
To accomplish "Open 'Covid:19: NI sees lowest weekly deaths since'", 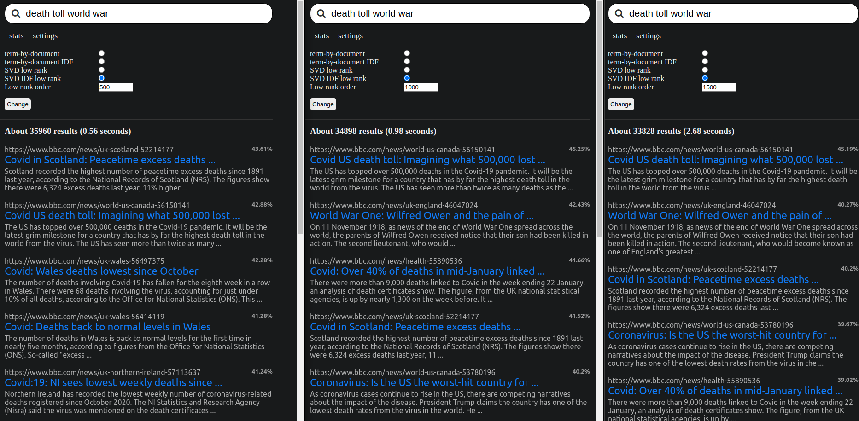I will 113,383.
